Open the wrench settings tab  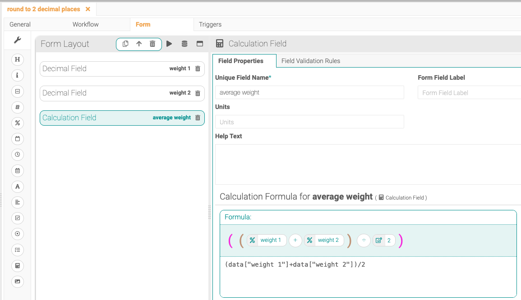tap(18, 40)
